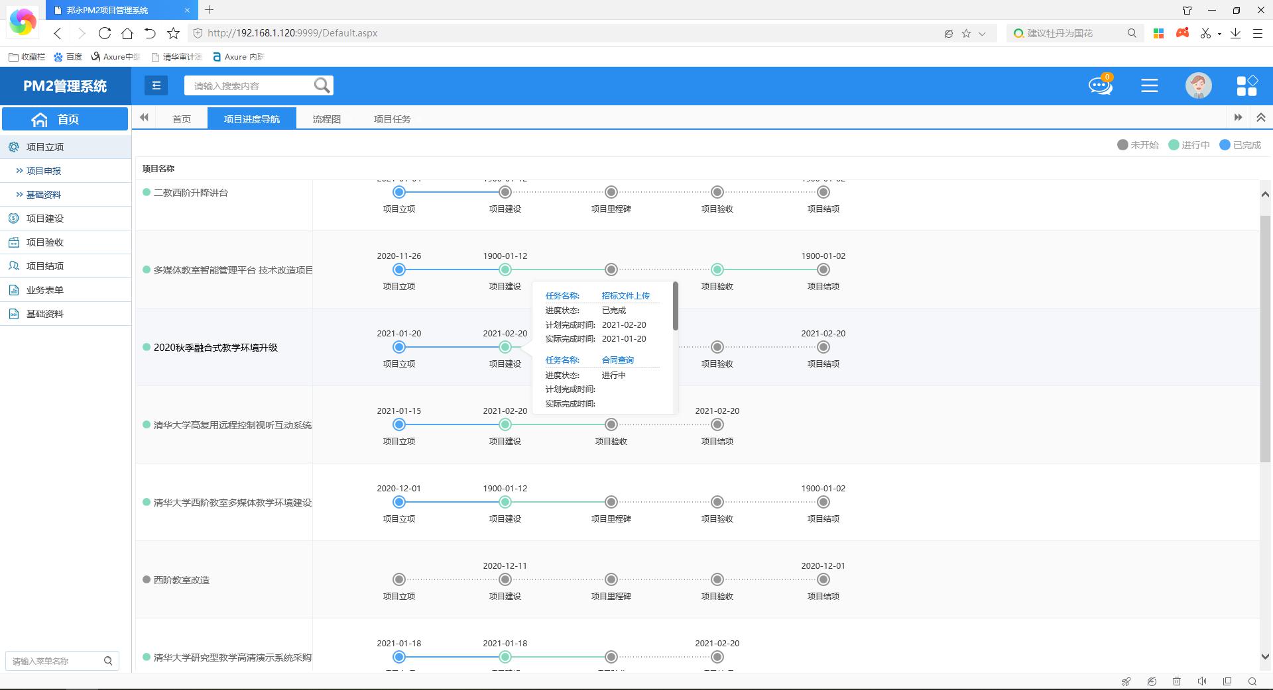Click the chat messages icon in header
Image resolution: width=1273 pixels, height=690 pixels.
1100,85
